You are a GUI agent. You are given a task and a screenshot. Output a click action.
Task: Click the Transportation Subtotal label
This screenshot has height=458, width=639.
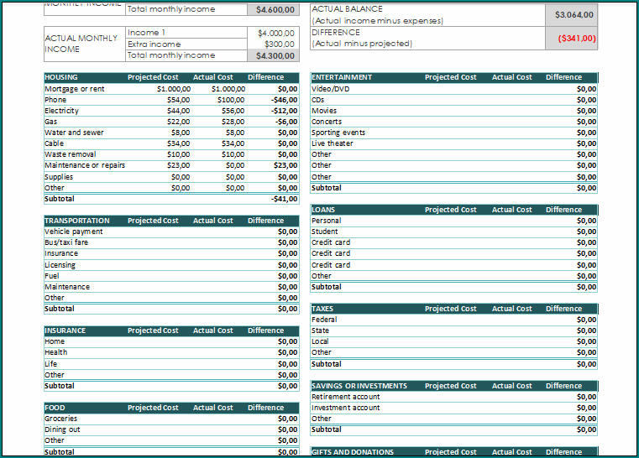click(x=60, y=309)
